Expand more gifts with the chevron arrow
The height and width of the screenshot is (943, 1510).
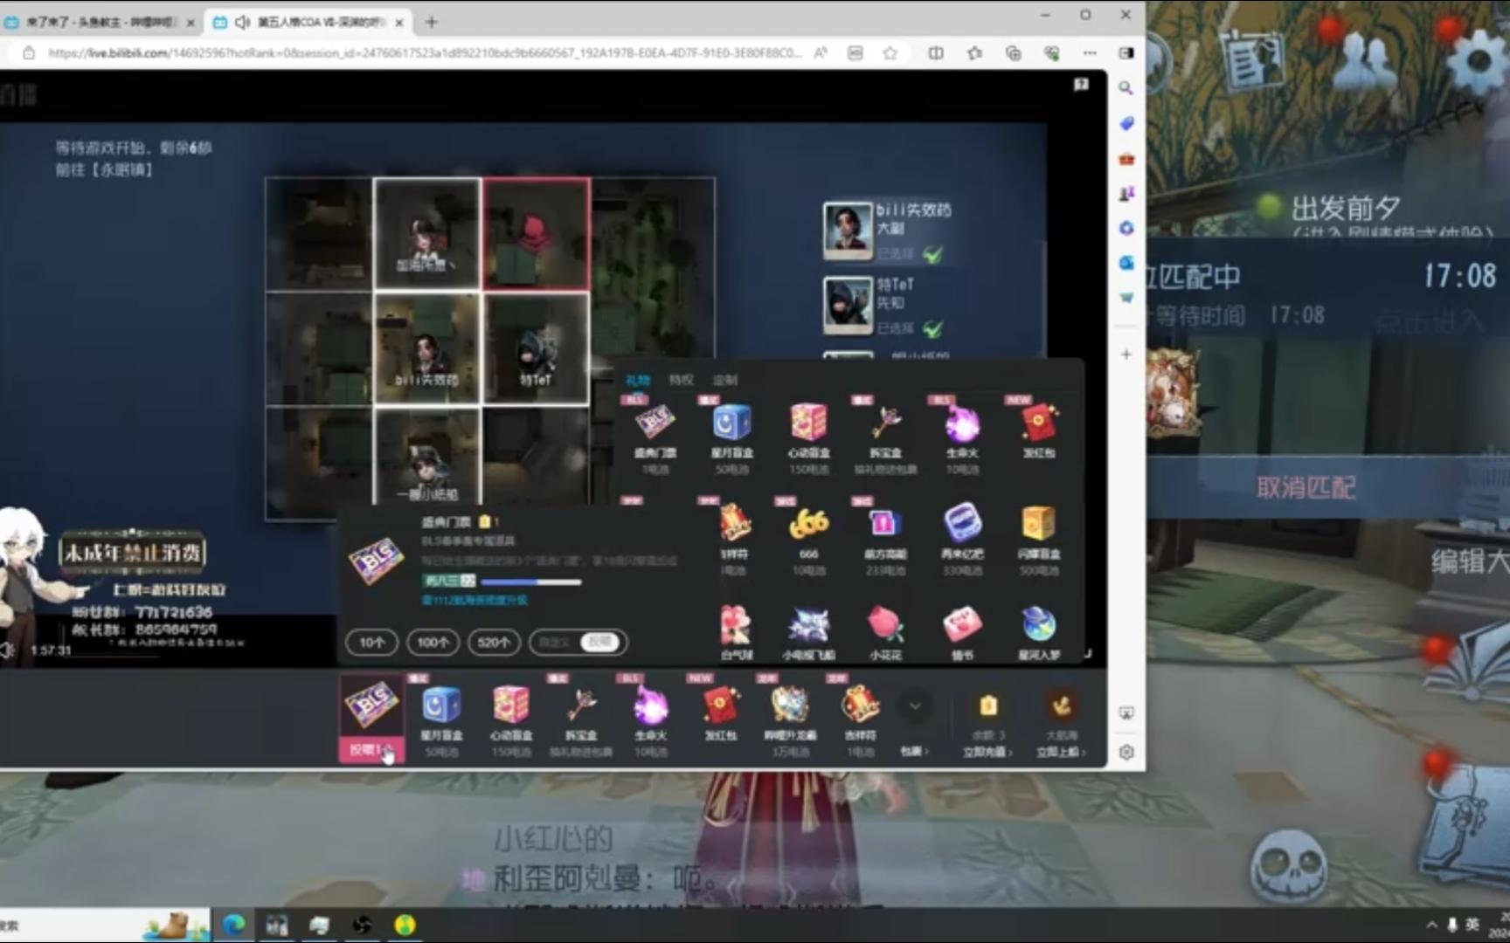click(x=915, y=706)
